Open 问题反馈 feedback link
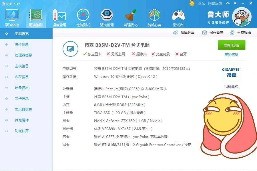This screenshot has height=171, width=257. (215, 3)
